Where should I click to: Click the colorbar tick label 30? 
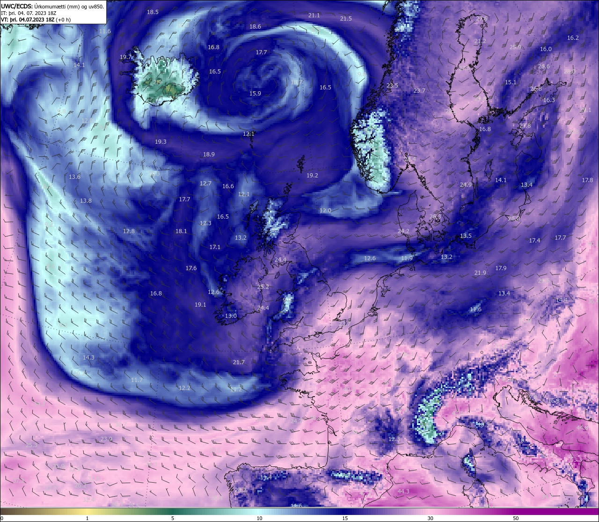430,518
